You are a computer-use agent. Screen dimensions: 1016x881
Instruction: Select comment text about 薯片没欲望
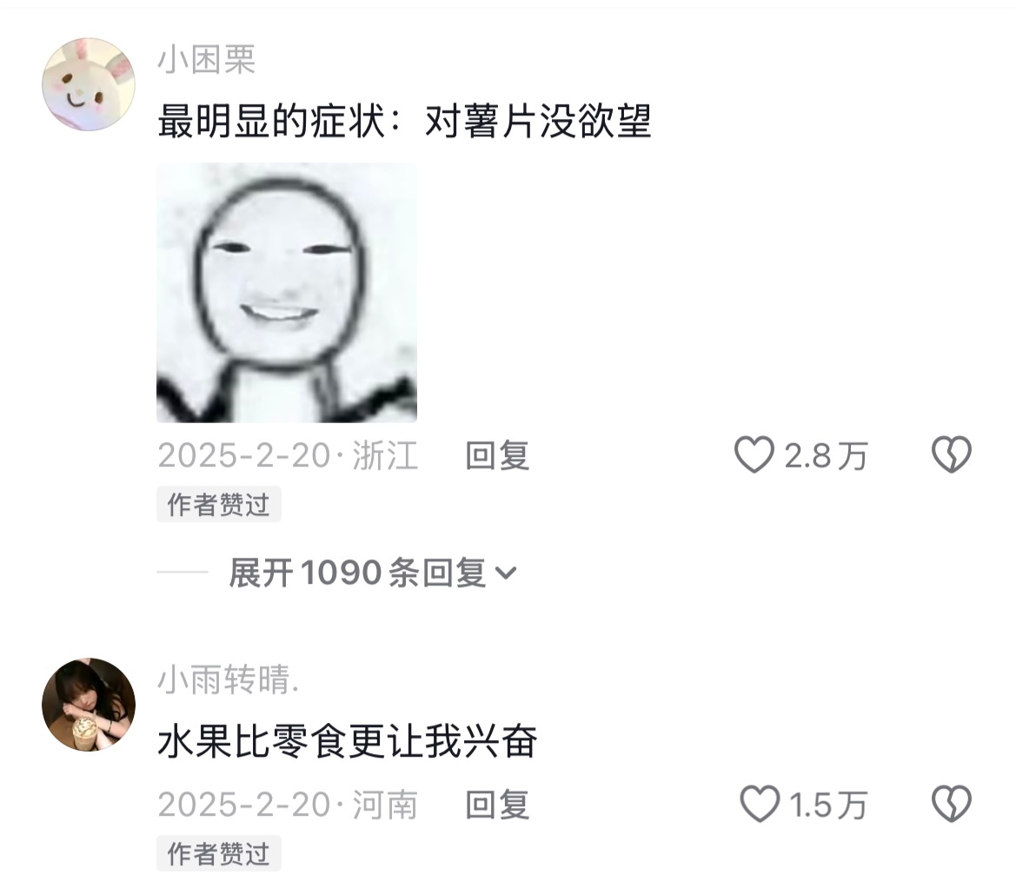click(x=404, y=121)
